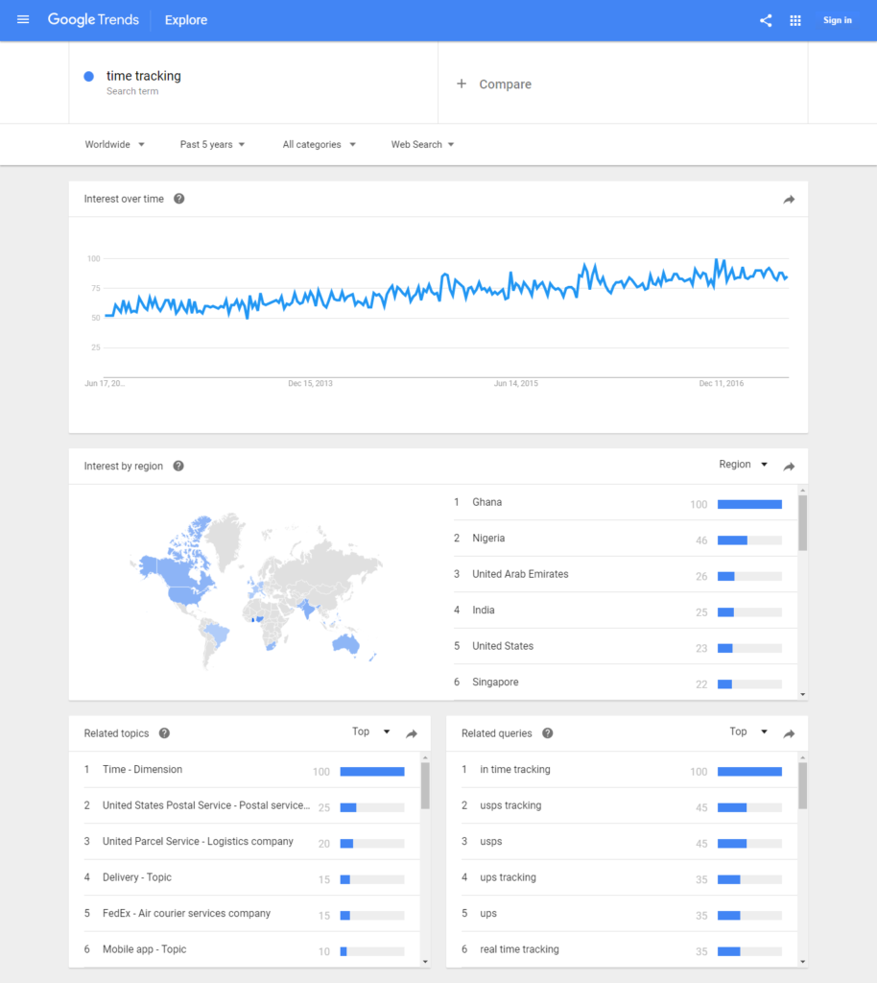
Task: Open the 'usps' related query
Action: pyautogui.click(x=628, y=841)
